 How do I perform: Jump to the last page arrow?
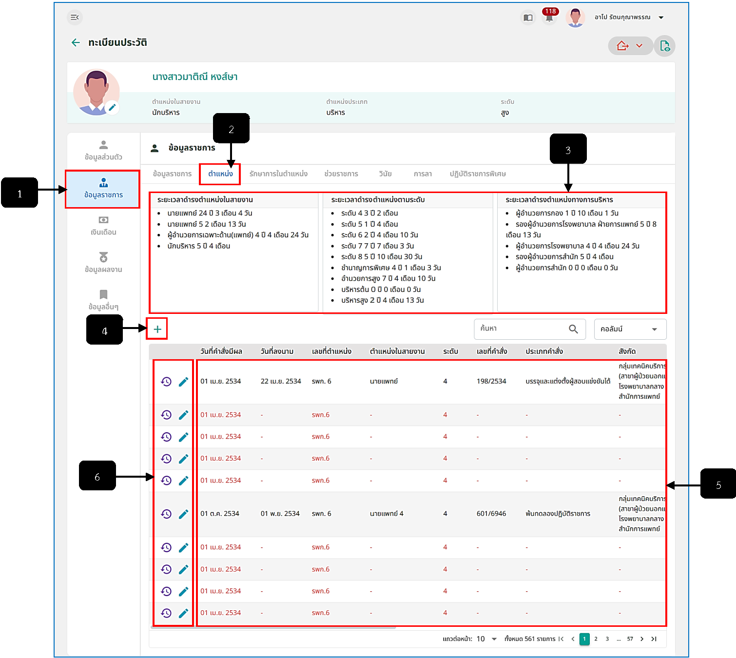tap(654, 639)
